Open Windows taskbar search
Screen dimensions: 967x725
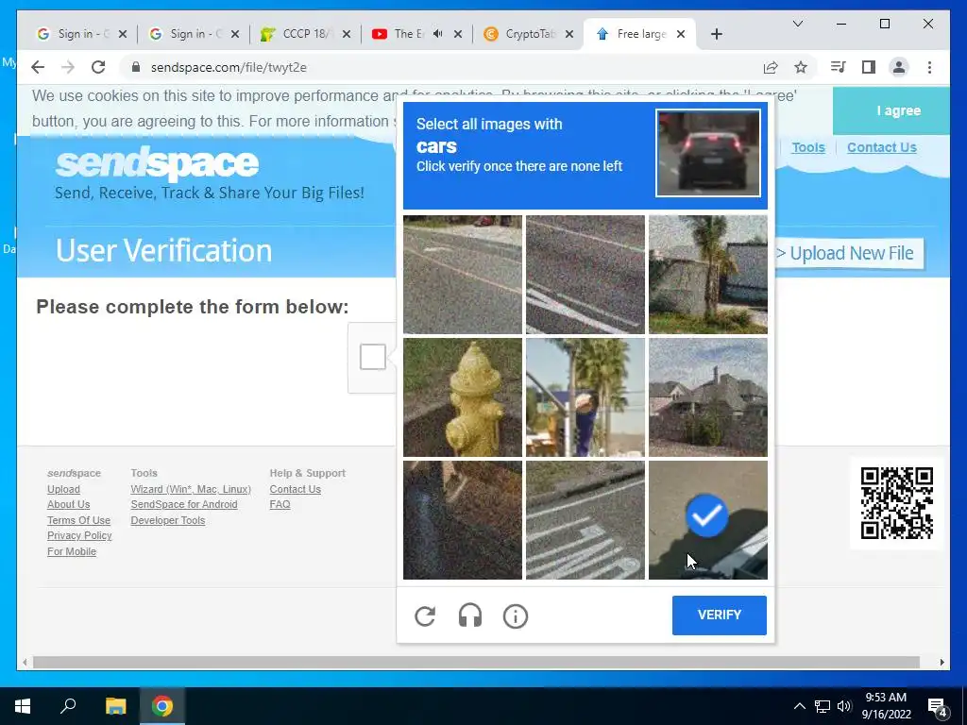(68, 706)
